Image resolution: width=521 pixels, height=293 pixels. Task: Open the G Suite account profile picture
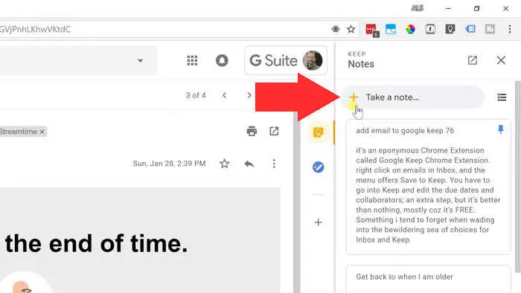coord(313,60)
